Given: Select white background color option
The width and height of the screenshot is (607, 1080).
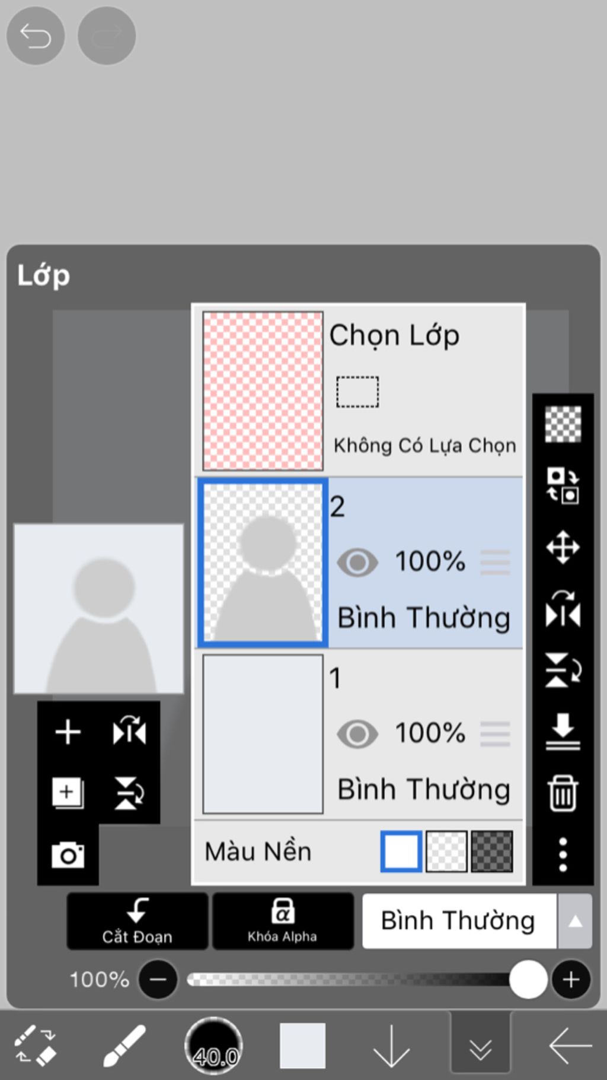Looking at the screenshot, I should pyautogui.click(x=401, y=852).
